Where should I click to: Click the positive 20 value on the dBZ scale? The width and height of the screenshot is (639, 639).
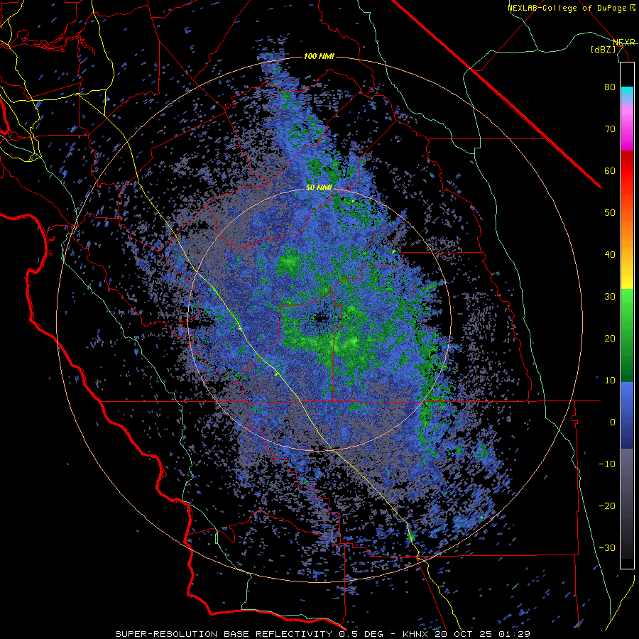(x=610, y=339)
